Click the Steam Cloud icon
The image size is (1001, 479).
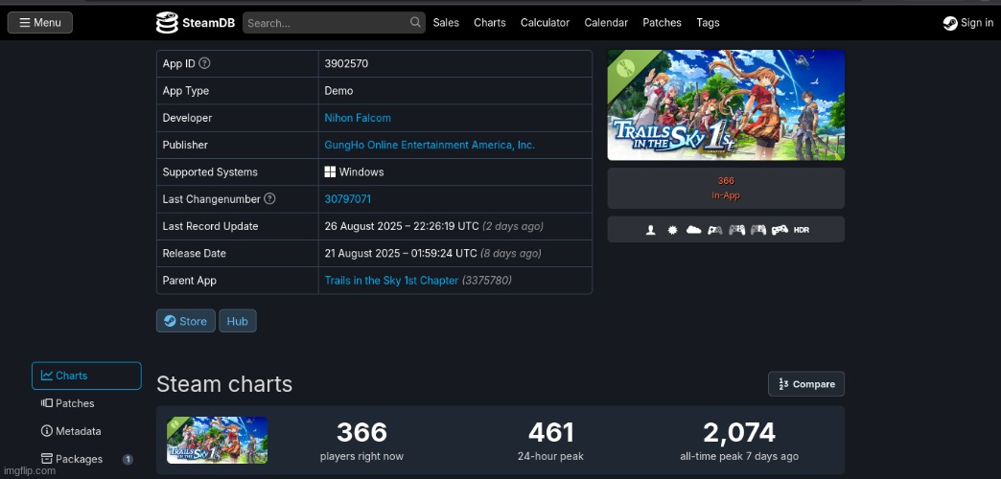pyautogui.click(x=693, y=230)
